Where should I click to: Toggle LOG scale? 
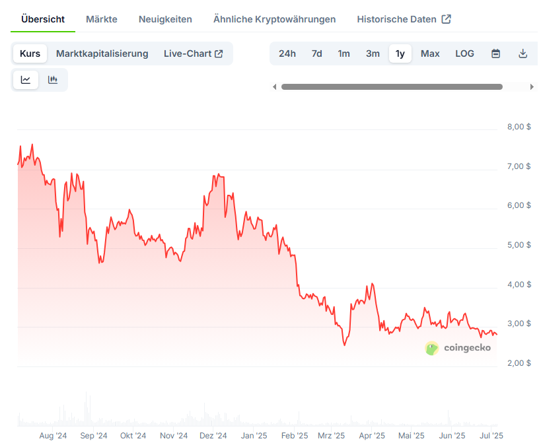[x=464, y=53]
